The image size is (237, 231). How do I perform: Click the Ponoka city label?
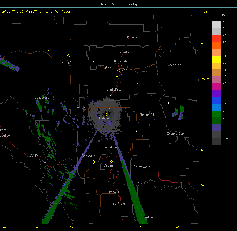click(x=132, y=37)
